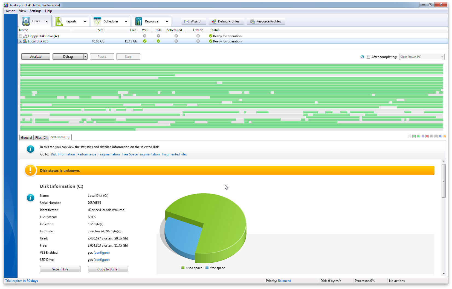Click the Auslogics app icon in the title bar

(x=6, y=5)
